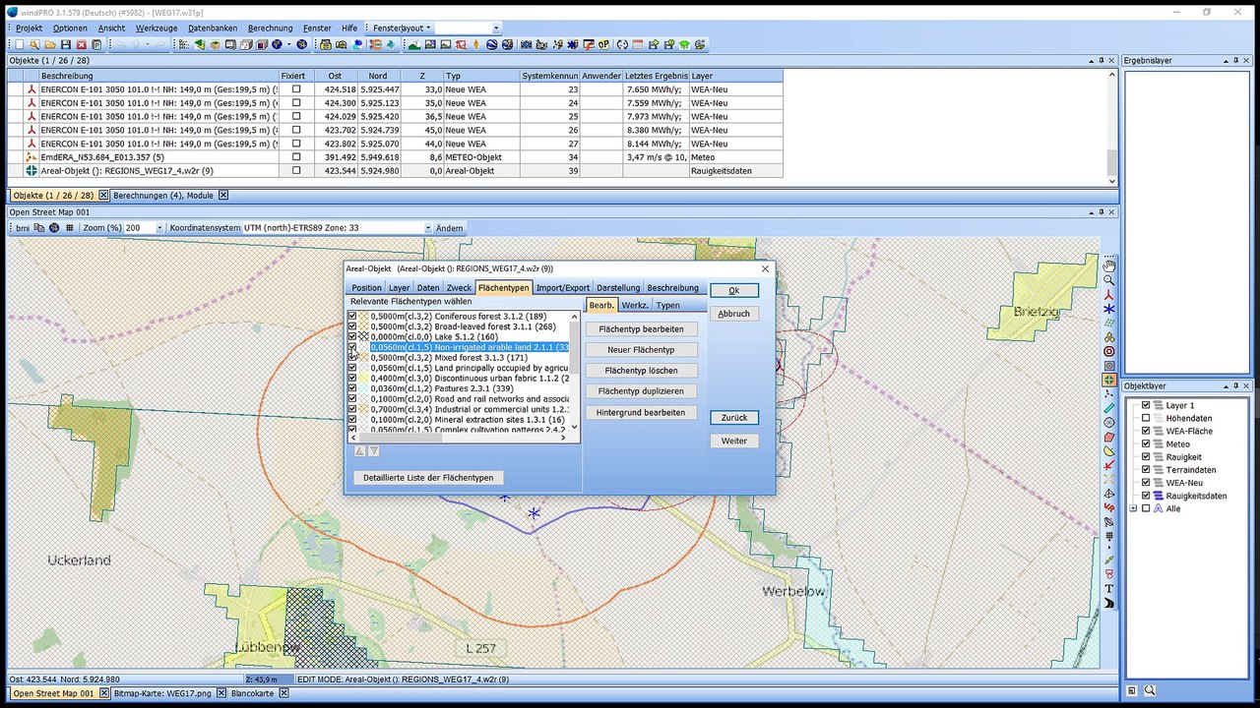This screenshot has width=1260, height=708.
Task: Open the Berechnung menu
Action: pos(270,29)
